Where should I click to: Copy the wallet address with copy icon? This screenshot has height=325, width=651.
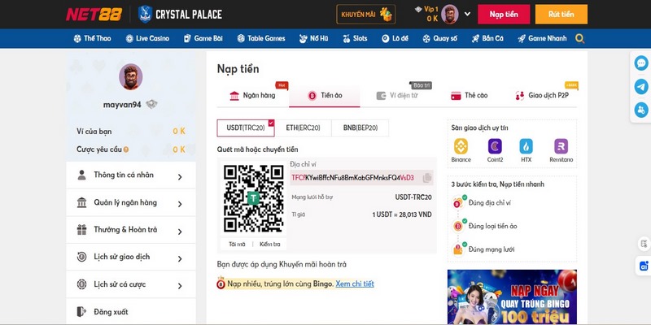(426, 178)
